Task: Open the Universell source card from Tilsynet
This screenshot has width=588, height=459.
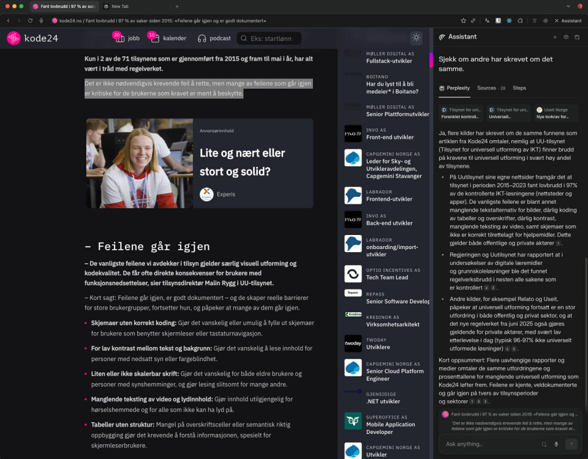Action: point(508,113)
